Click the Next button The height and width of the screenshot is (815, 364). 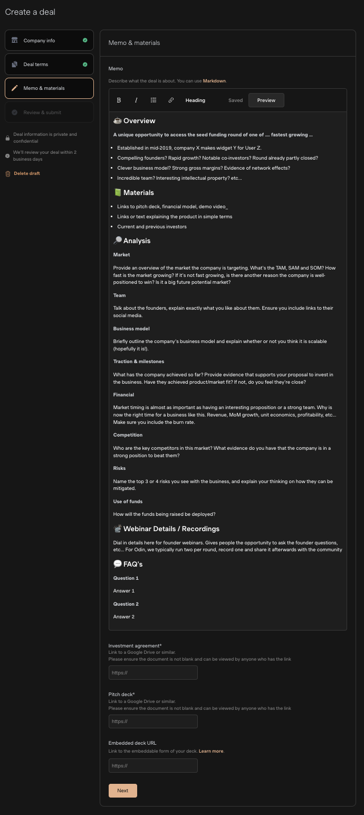point(122,791)
